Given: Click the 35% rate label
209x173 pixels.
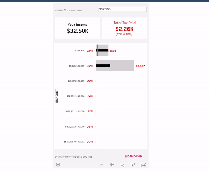Looking at the screenshot, I should [90, 127].
